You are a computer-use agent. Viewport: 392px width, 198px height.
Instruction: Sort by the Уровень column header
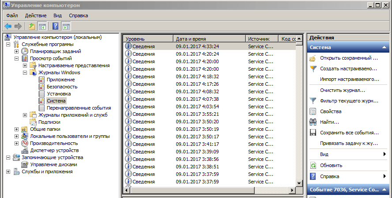pos(149,39)
